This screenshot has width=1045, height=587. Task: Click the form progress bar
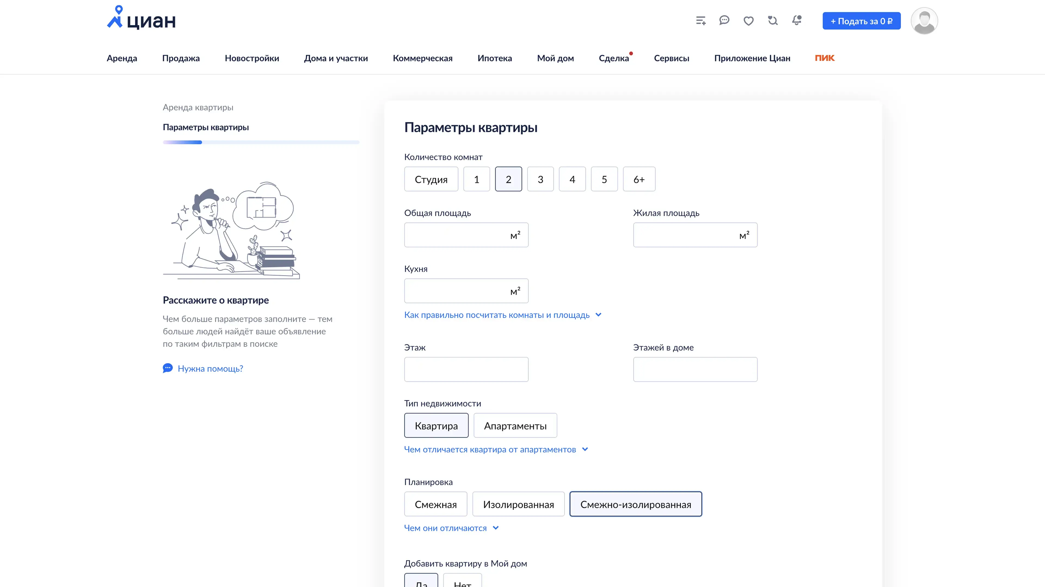pos(261,142)
